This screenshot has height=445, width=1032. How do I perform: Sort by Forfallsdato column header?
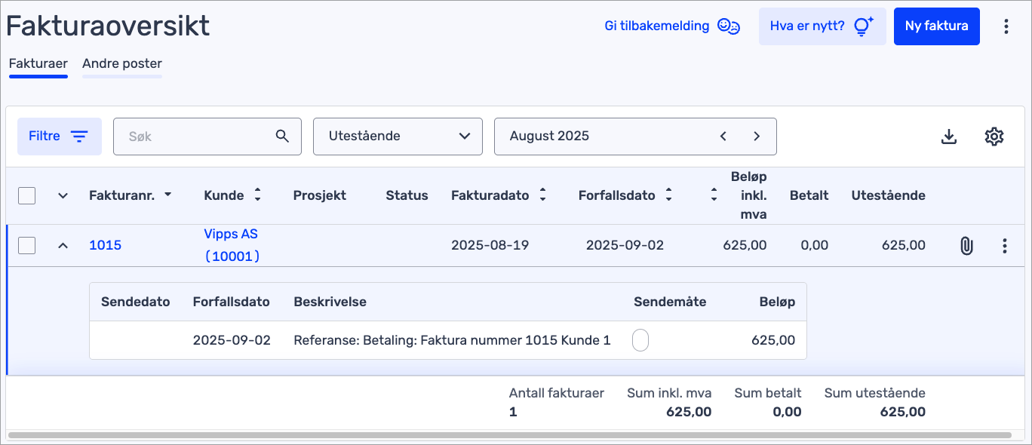point(616,195)
